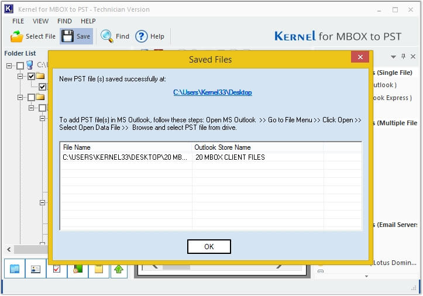Check the nested subfolder checkbox under unchecked folder
The width and height of the screenshot is (423, 296).
tap(42, 108)
